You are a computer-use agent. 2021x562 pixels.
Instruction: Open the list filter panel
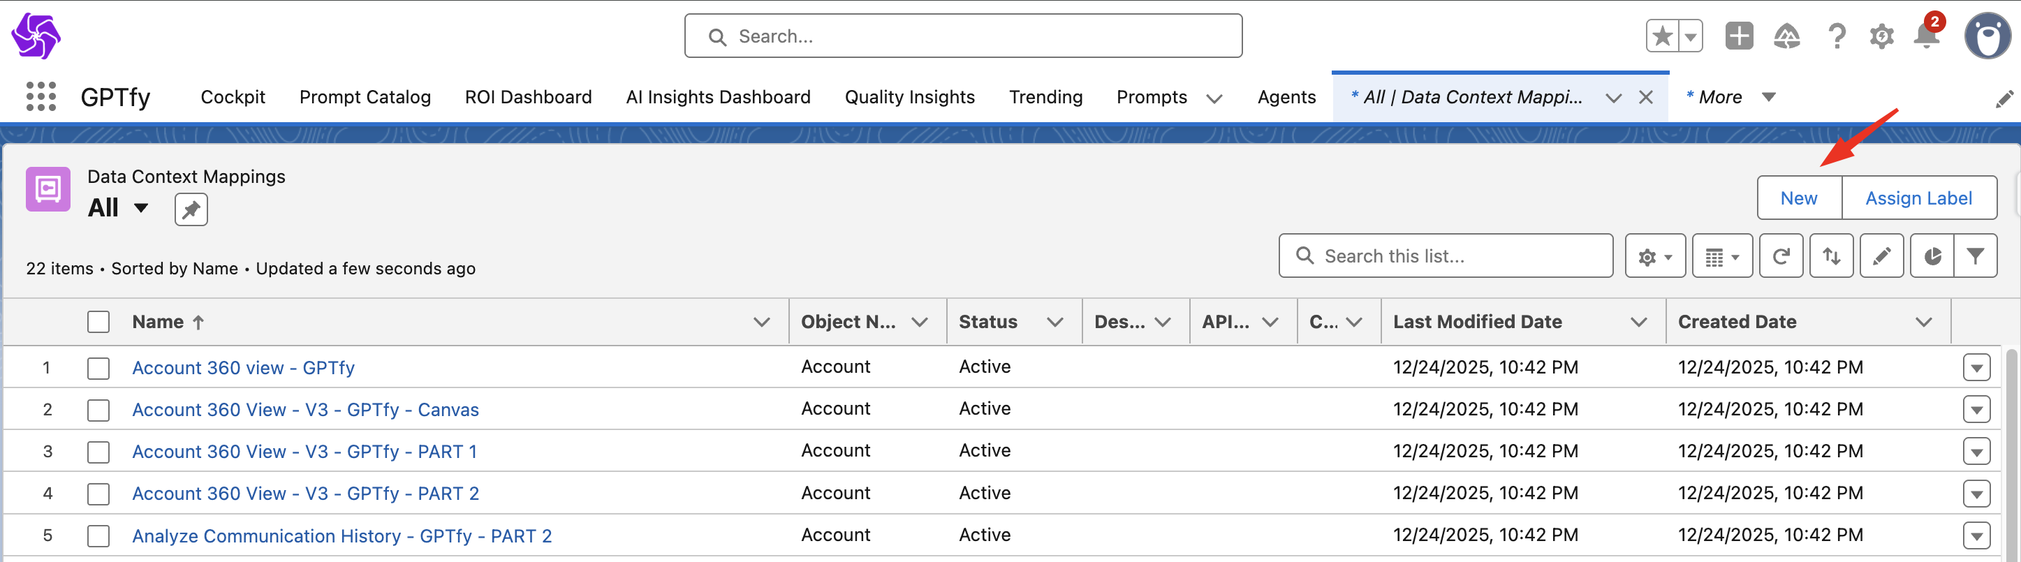click(x=1975, y=256)
